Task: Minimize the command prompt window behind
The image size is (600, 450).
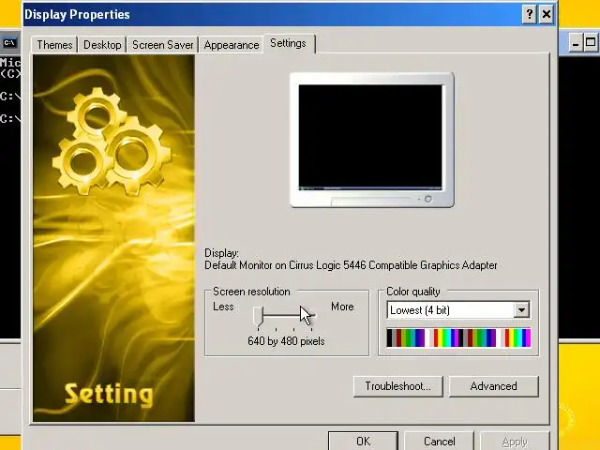Action: (575, 42)
